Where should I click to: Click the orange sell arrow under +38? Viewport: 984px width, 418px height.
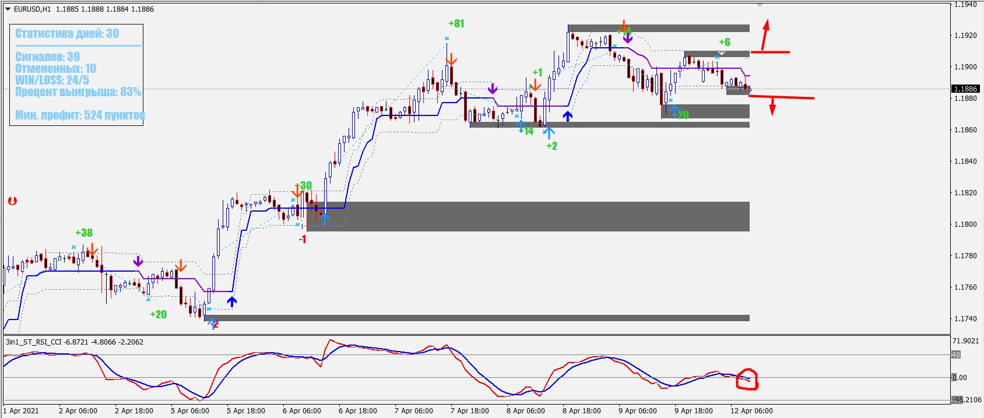pyautogui.click(x=92, y=250)
